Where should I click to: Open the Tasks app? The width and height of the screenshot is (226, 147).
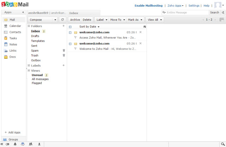(x=11, y=38)
